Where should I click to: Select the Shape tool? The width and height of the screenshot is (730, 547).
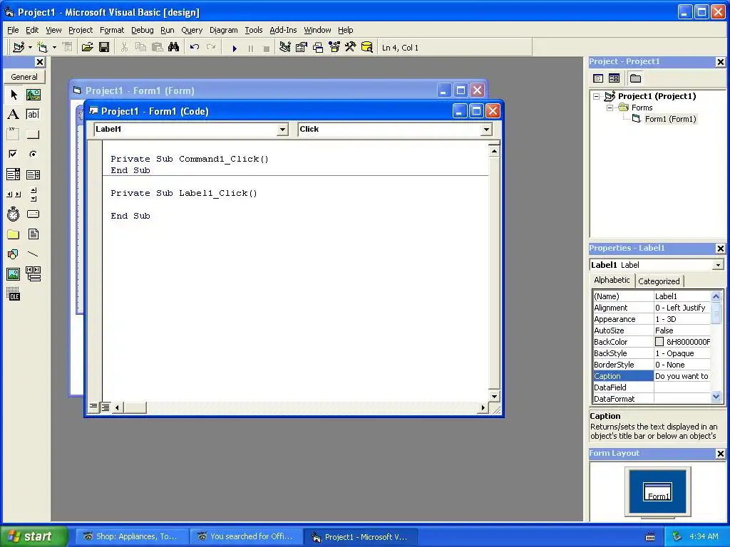pos(14,254)
